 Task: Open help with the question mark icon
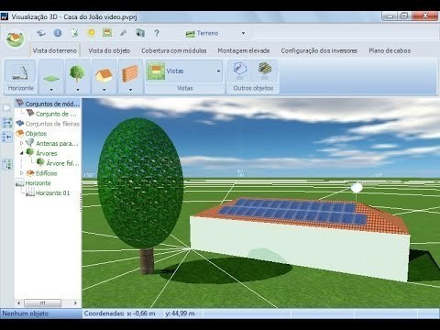click(157, 33)
